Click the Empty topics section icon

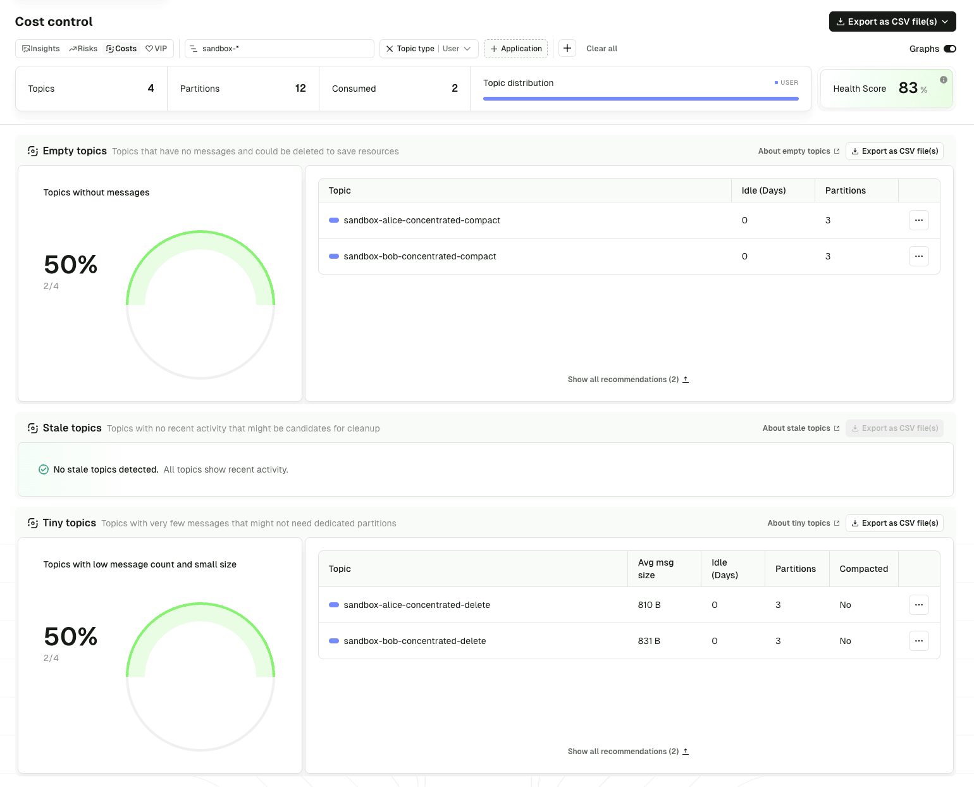pos(32,151)
